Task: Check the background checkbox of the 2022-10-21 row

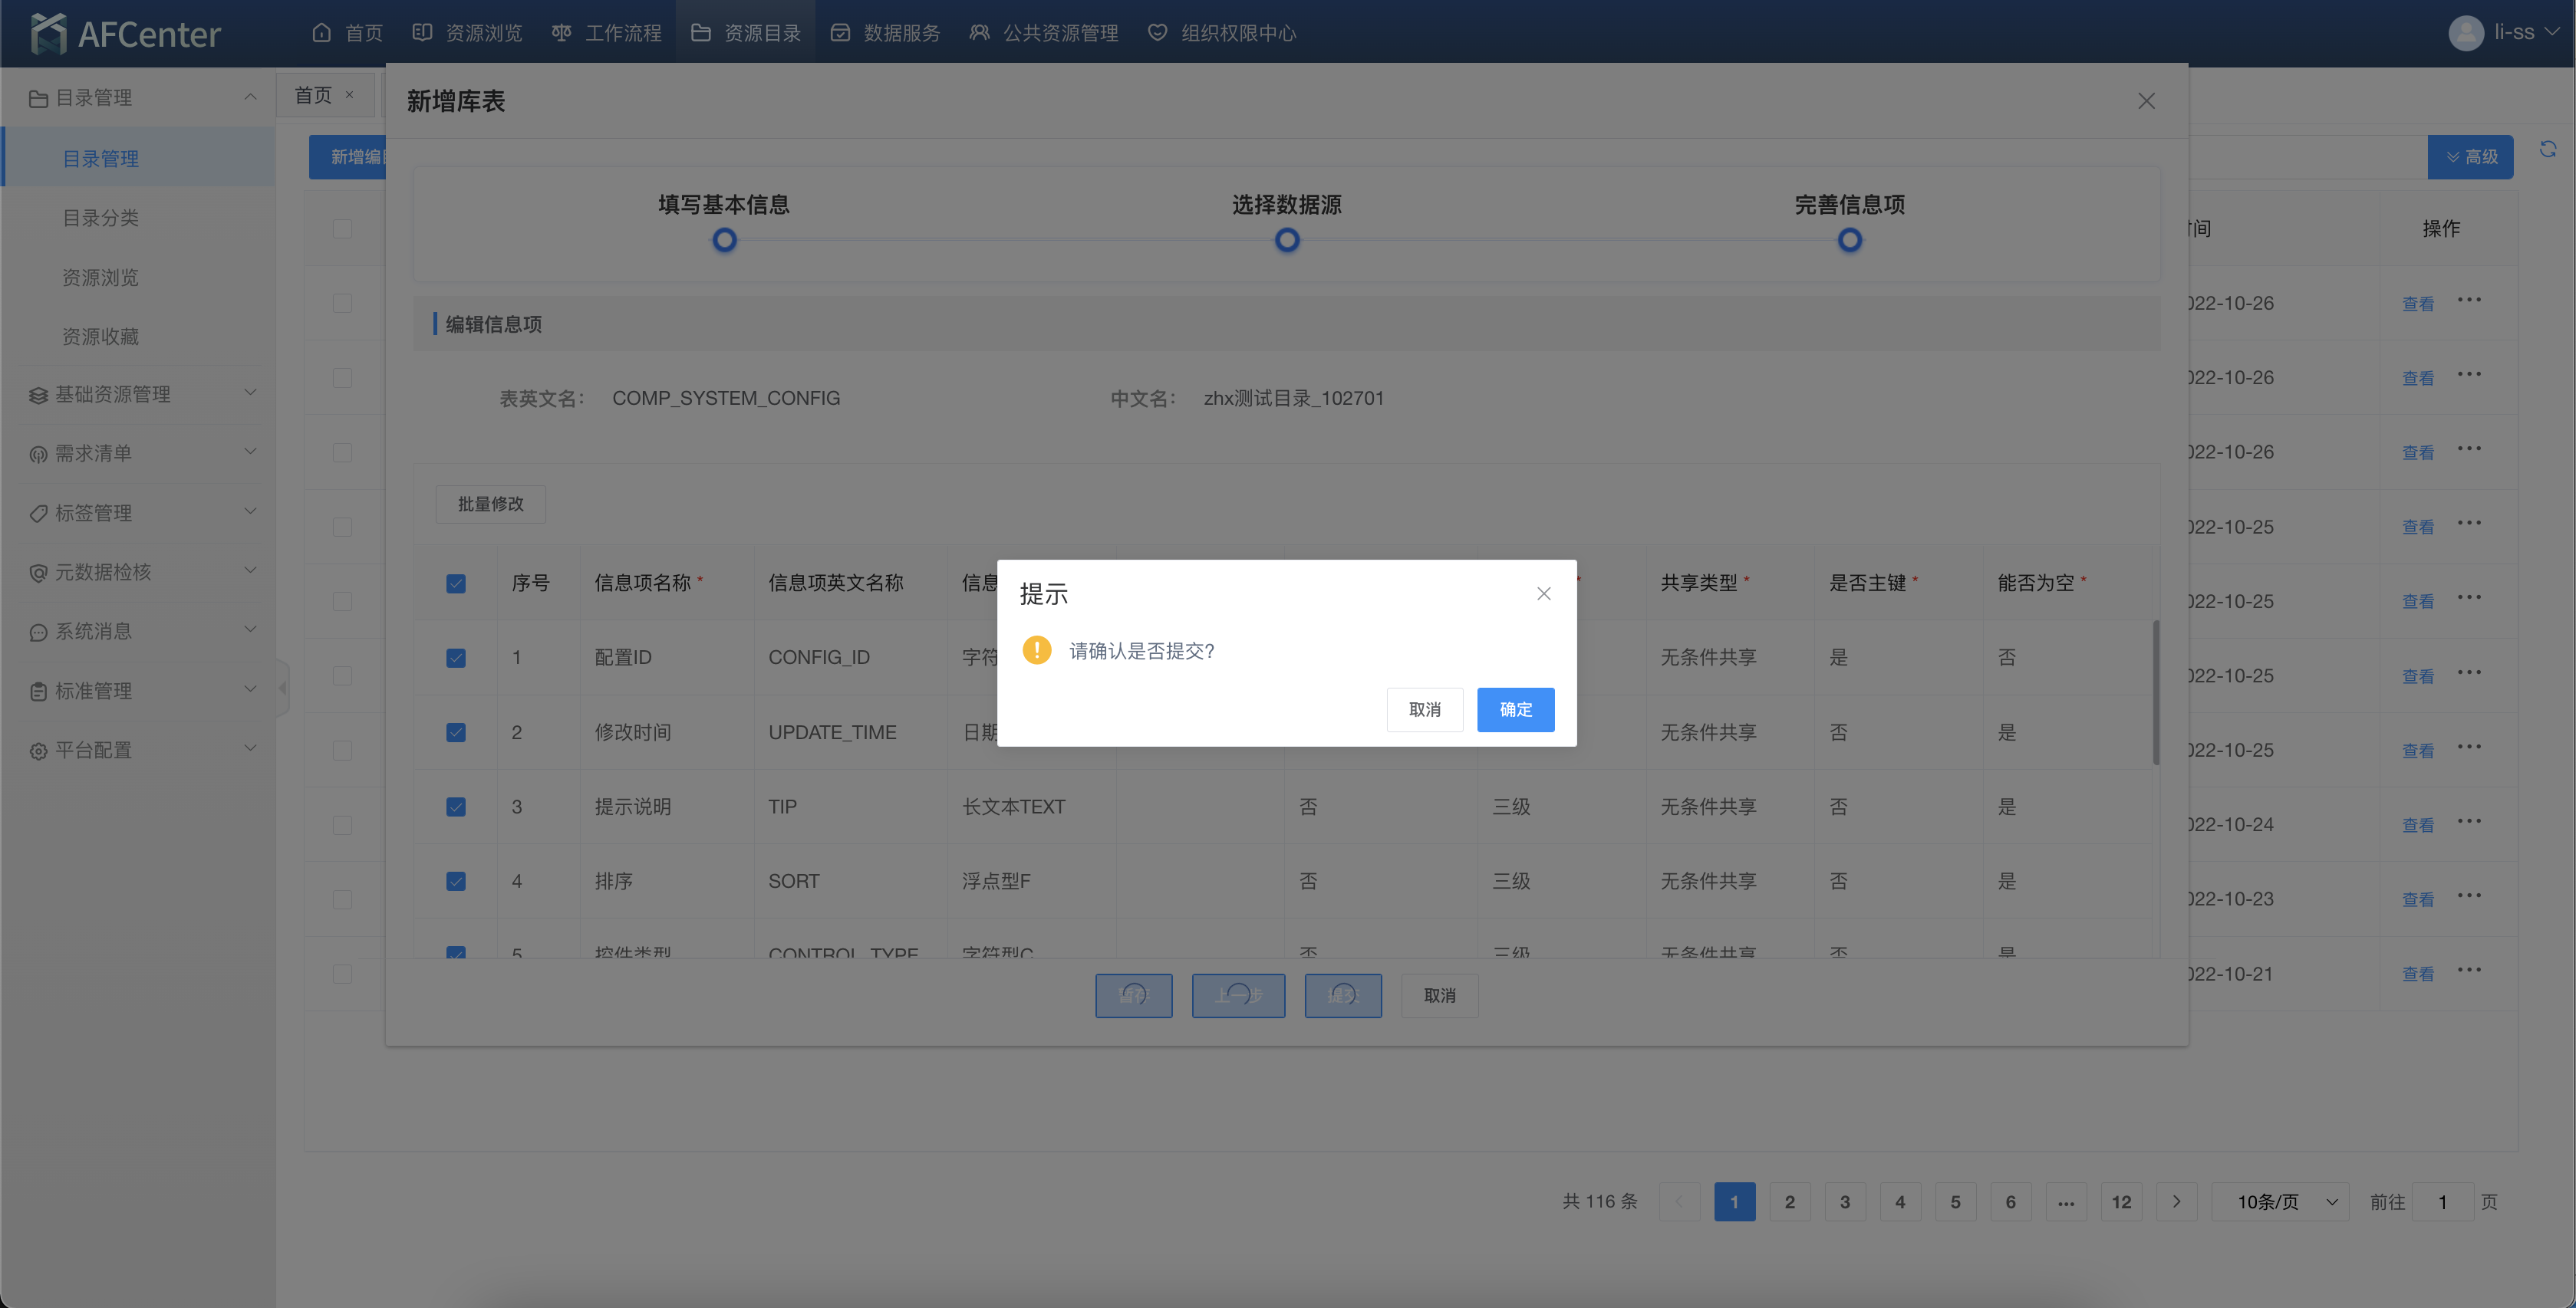Action: pyautogui.click(x=342, y=973)
